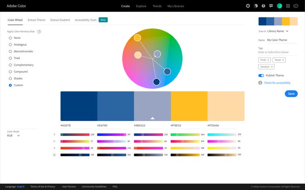The width and height of the screenshot is (305, 190).
Task: Open the User Forums footer link
Action: point(69,186)
